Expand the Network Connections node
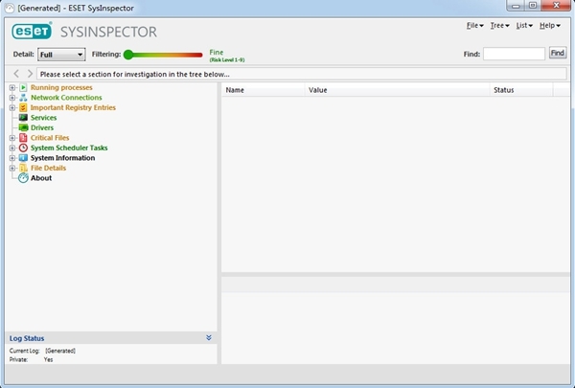This screenshot has width=575, height=388. coord(12,98)
